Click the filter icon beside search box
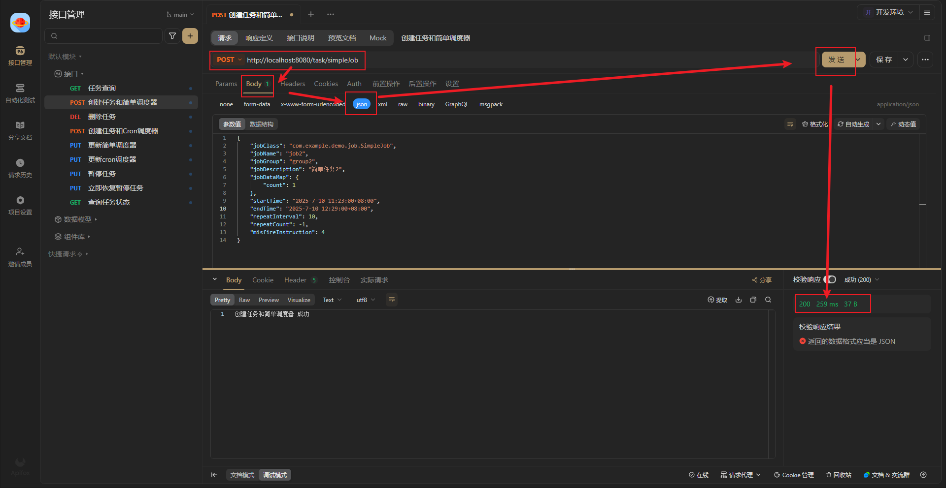The image size is (946, 488). point(172,36)
